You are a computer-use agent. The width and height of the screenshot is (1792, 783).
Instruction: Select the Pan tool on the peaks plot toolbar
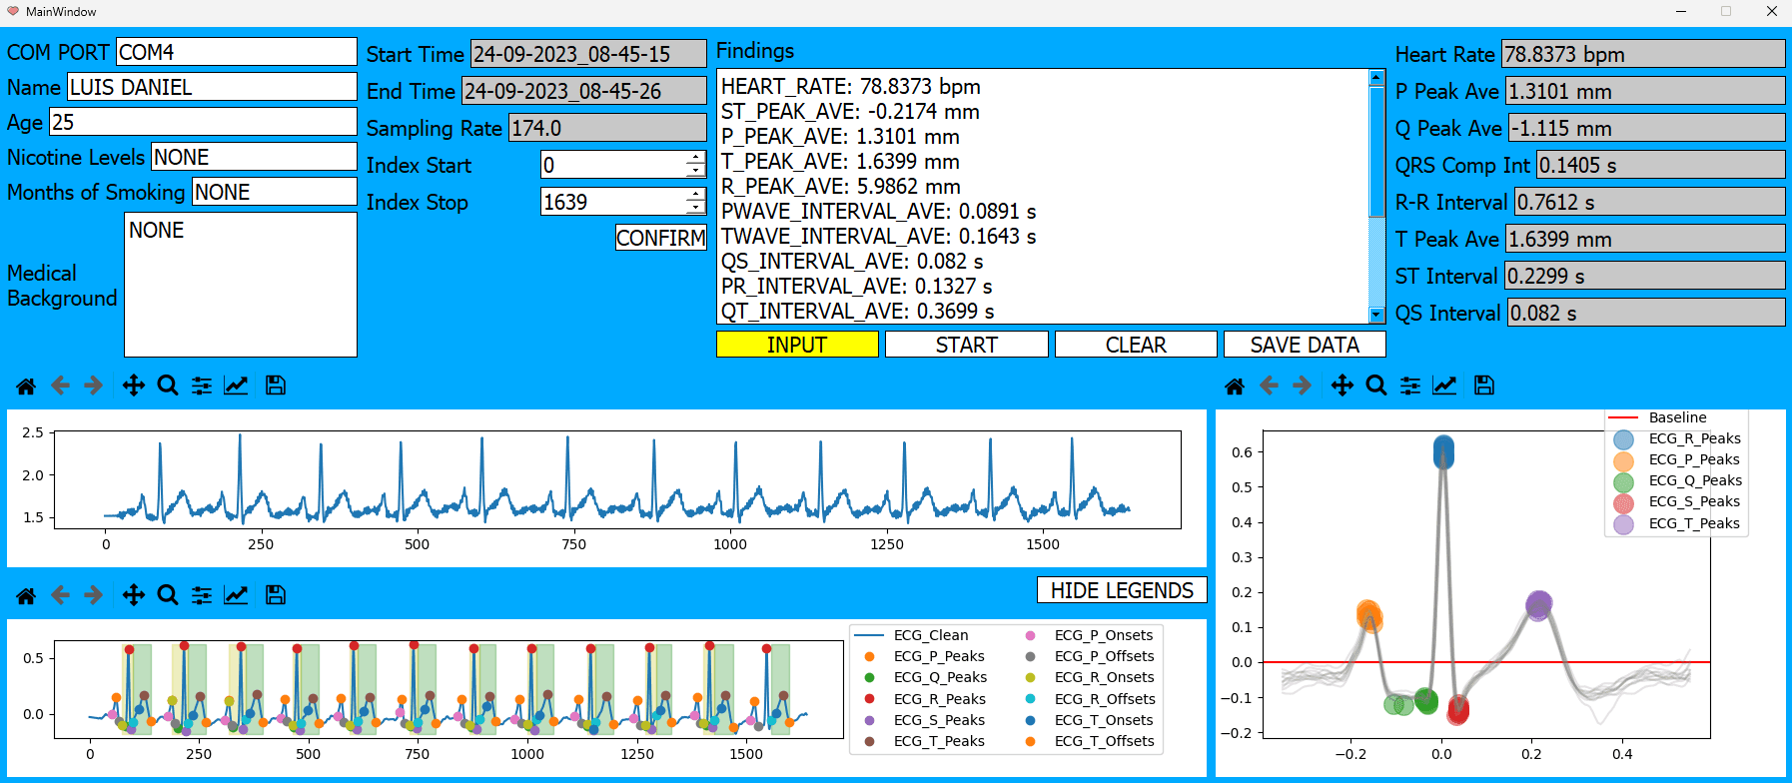(133, 595)
